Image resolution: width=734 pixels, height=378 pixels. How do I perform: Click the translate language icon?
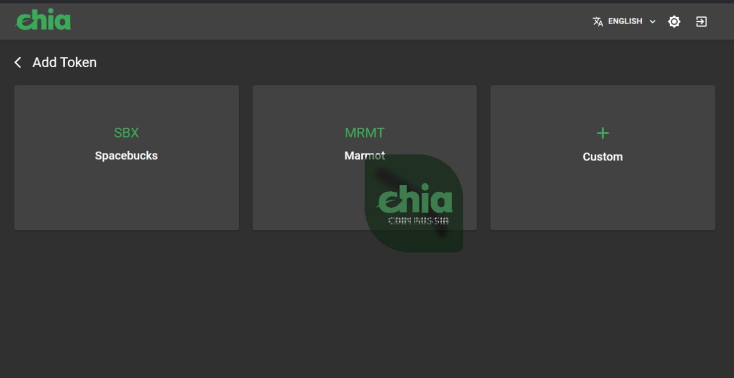pyautogui.click(x=598, y=22)
